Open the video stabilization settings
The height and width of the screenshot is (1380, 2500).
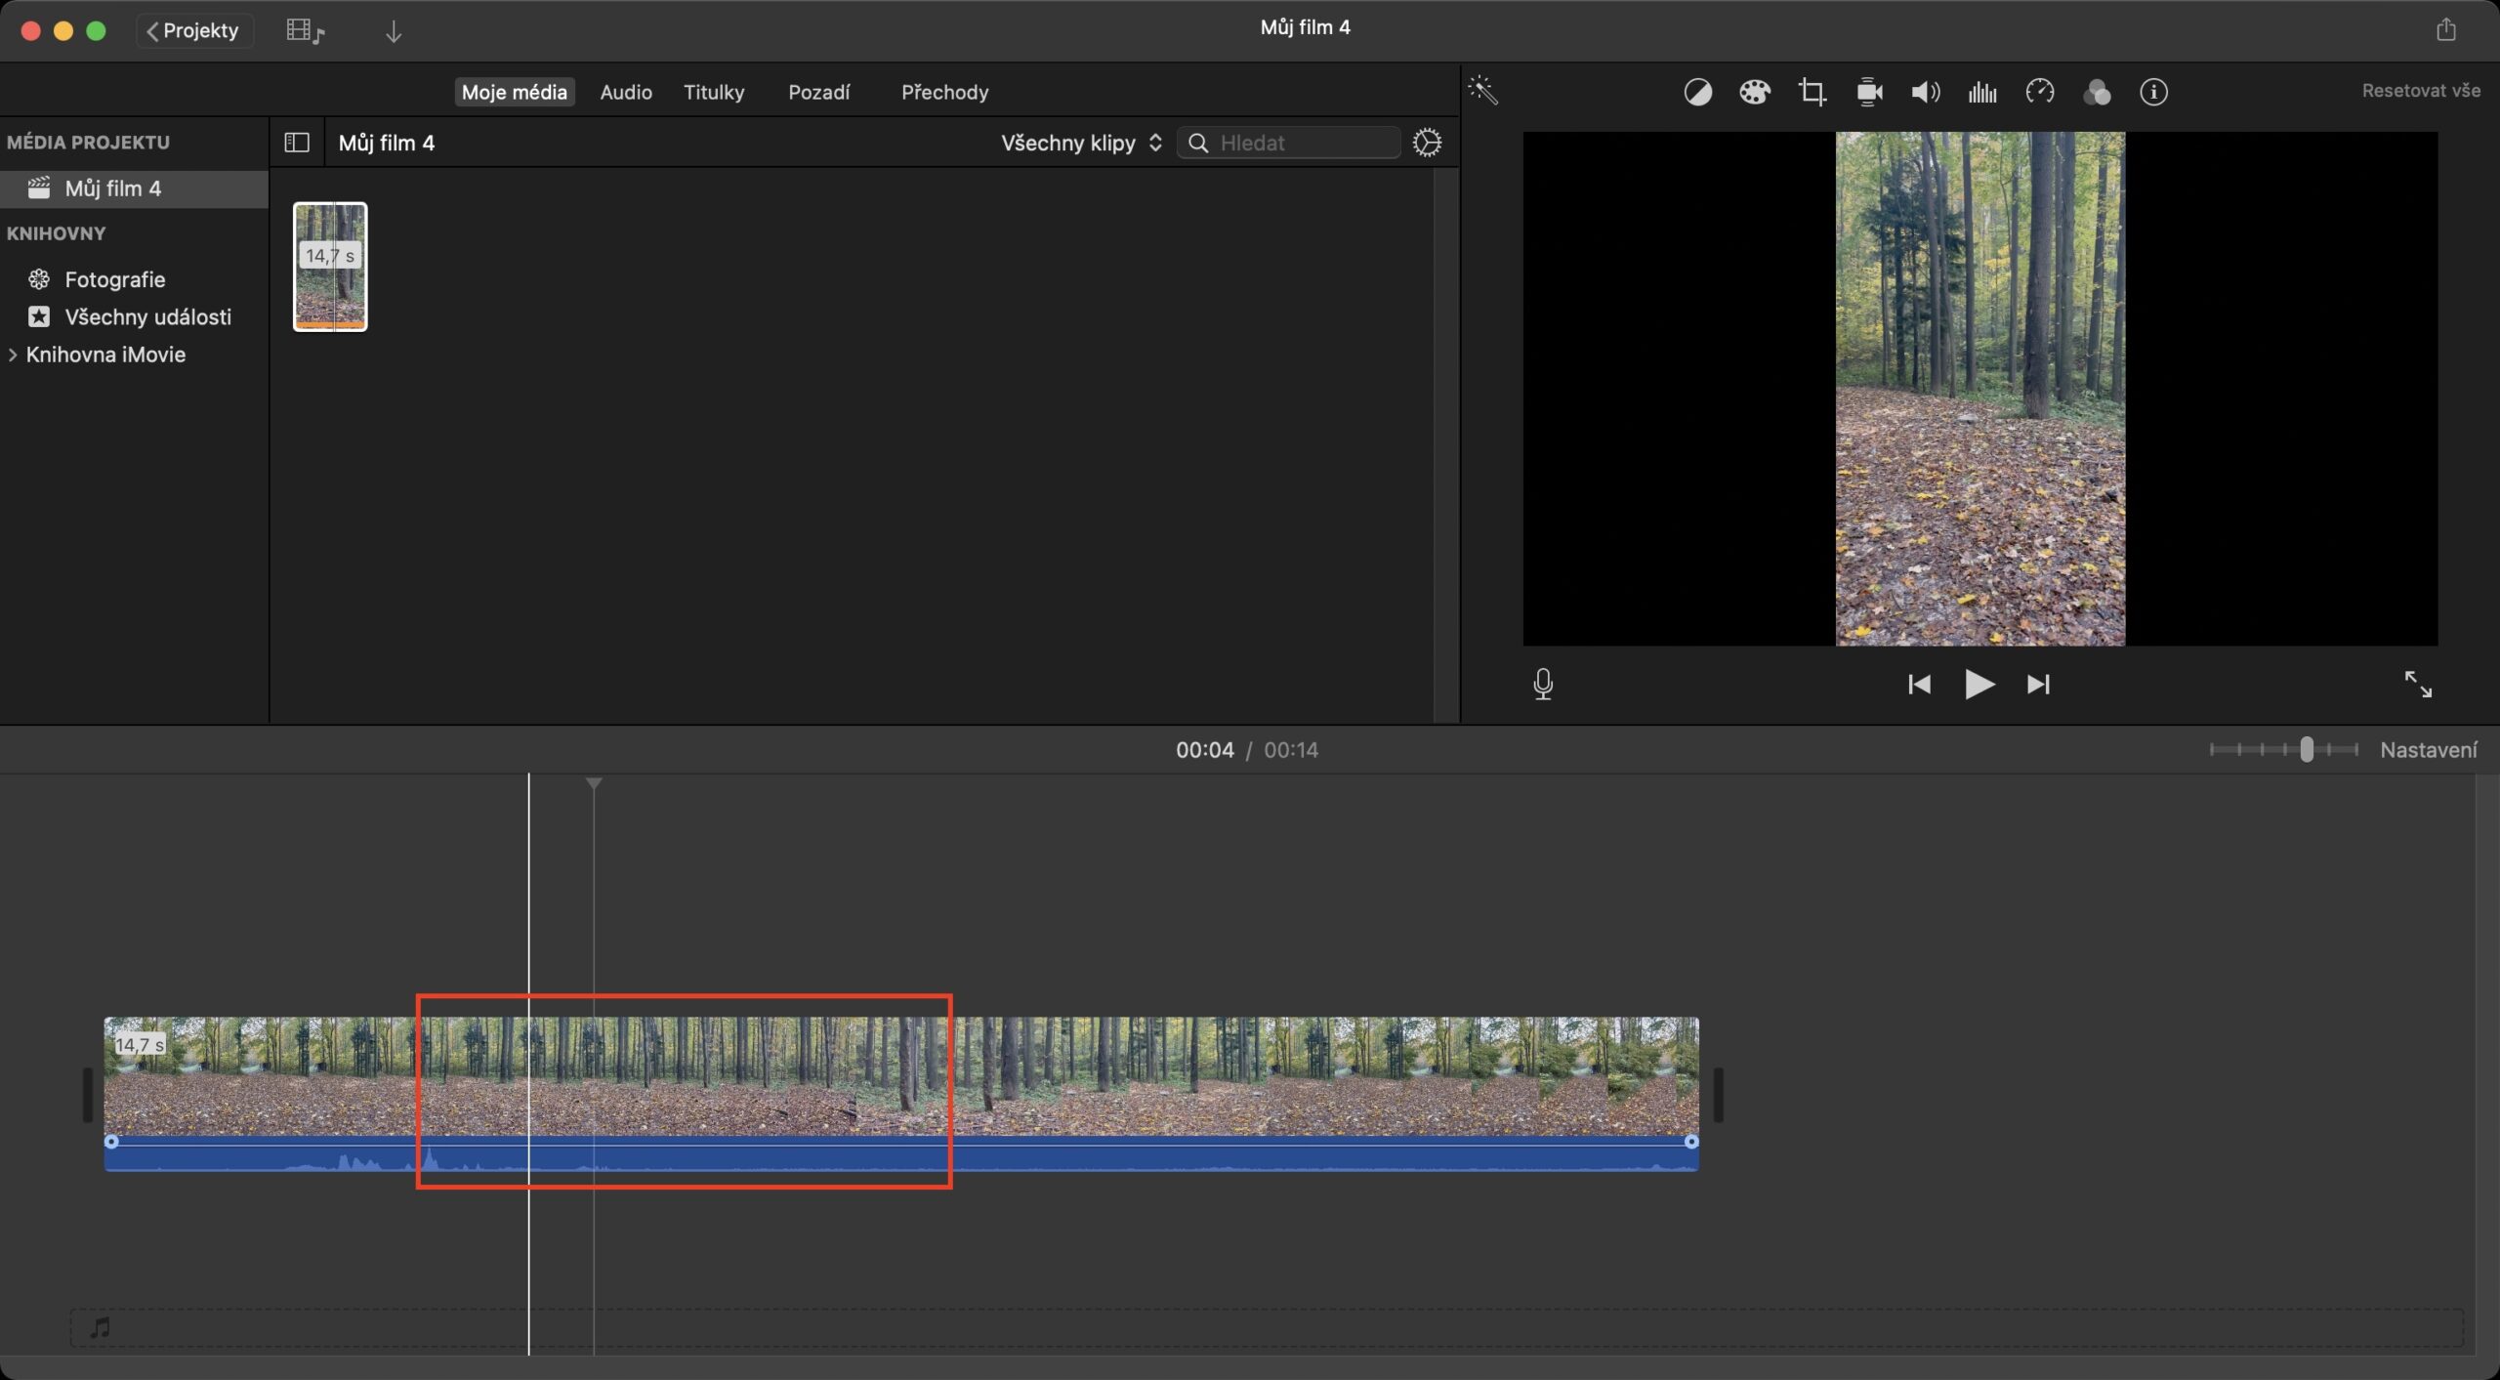[1869, 91]
